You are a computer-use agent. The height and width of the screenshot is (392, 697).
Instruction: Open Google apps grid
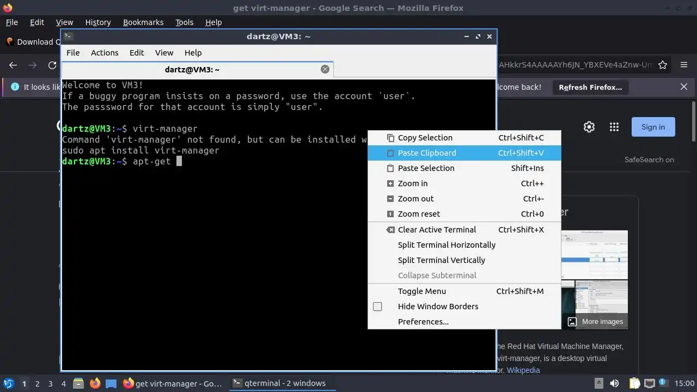pyautogui.click(x=614, y=127)
